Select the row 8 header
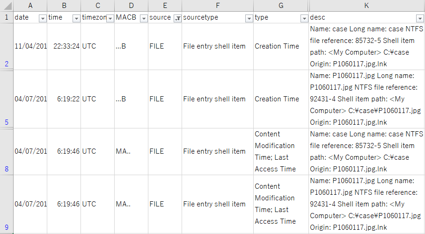 [x=7, y=151]
